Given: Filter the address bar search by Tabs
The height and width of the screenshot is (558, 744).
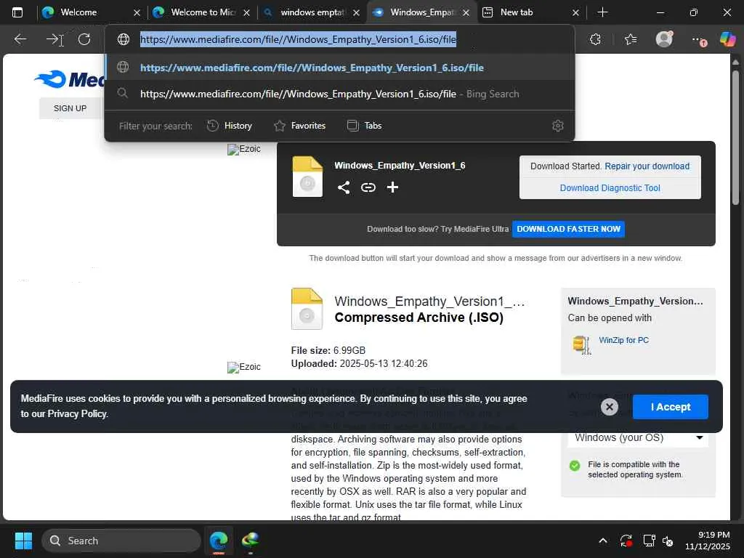Looking at the screenshot, I should [x=365, y=126].
